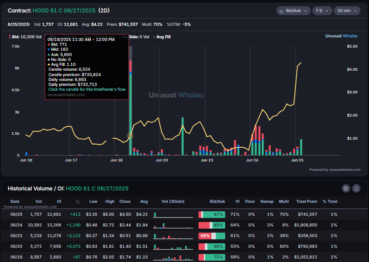Toggle the Bid volume legend series
The image size is (369, 262).
coord(25,36)
